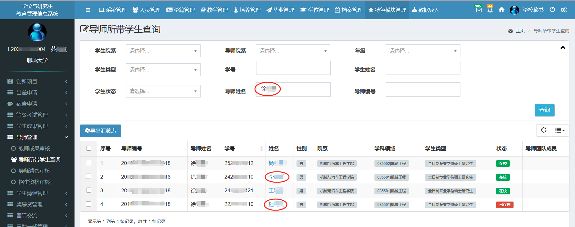575x227 pixels.
Task: Open the column list dropdown button
Action: 560,130
